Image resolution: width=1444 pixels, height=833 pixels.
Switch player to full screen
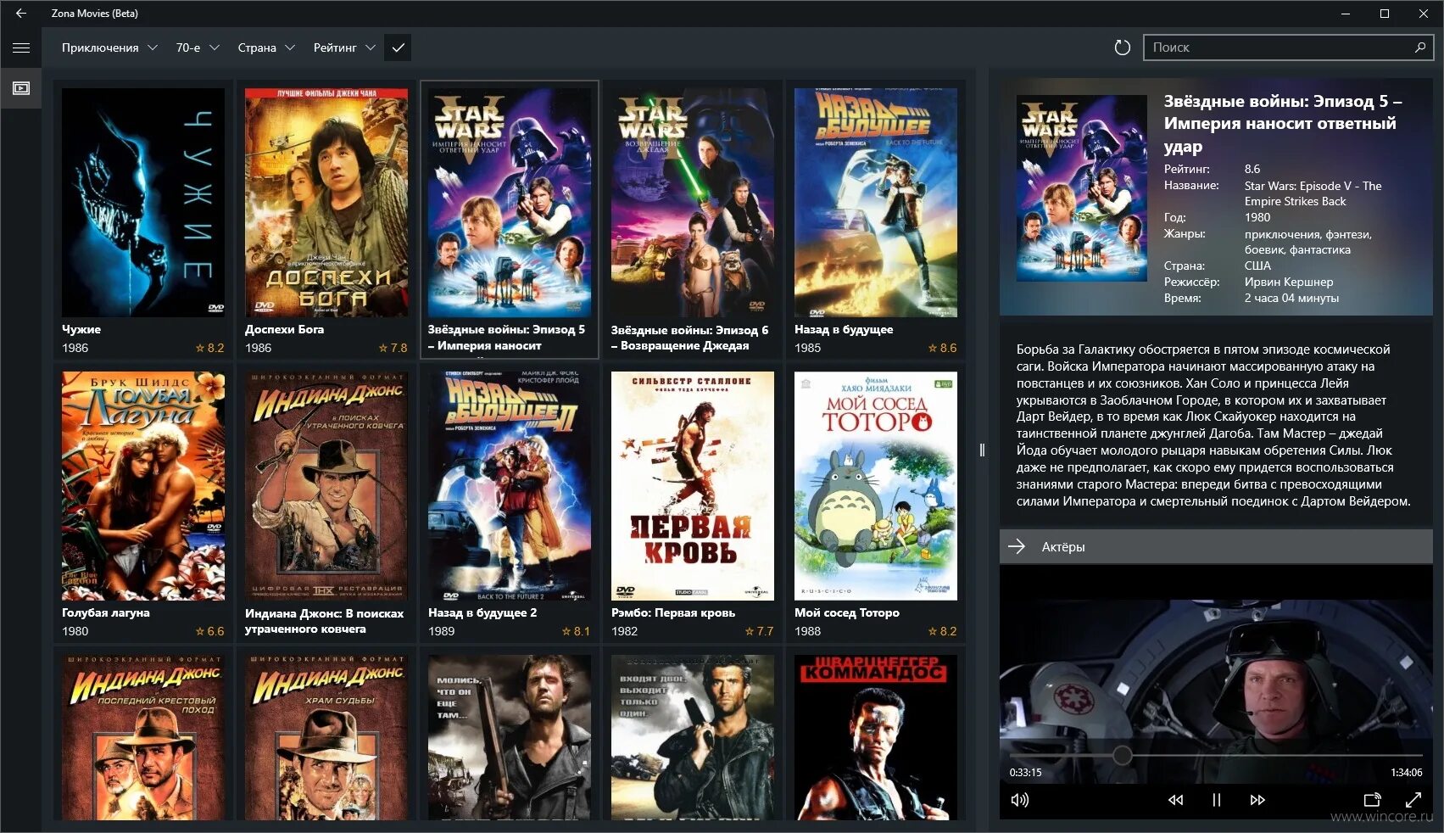(1413, 800)
